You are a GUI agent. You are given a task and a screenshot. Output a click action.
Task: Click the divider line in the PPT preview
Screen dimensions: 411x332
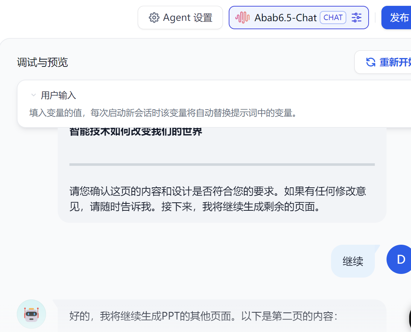coord(222,164)
